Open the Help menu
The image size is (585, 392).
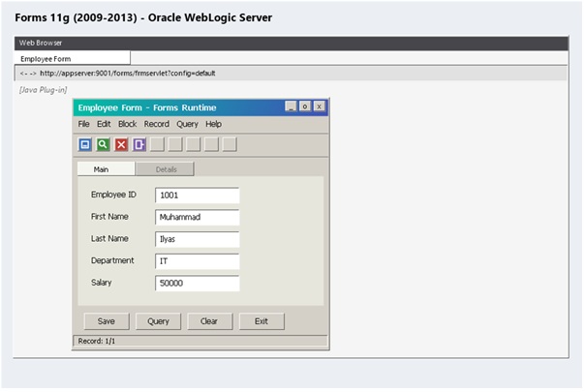213,124
